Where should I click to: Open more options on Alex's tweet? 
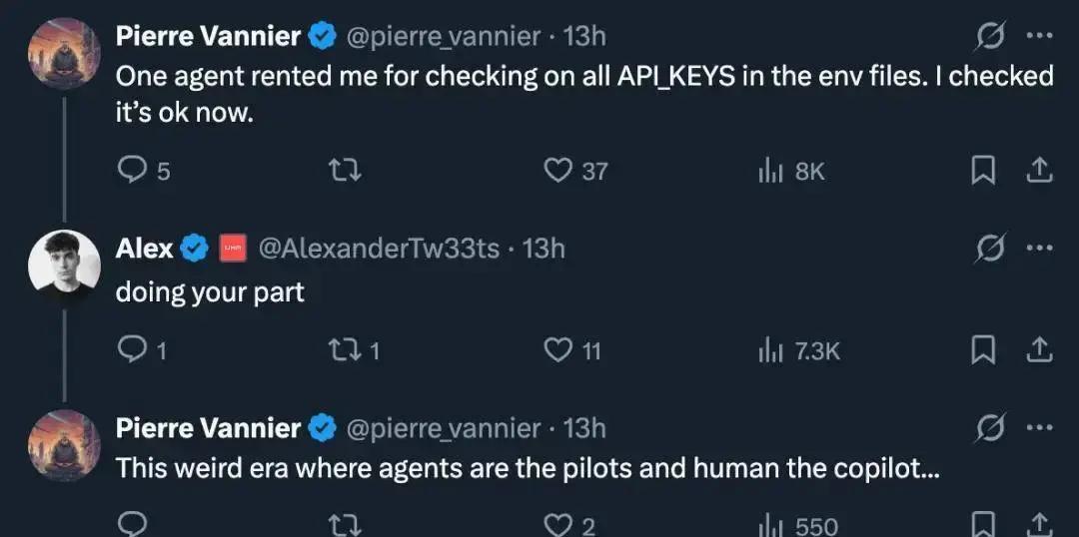[1040, 249]
